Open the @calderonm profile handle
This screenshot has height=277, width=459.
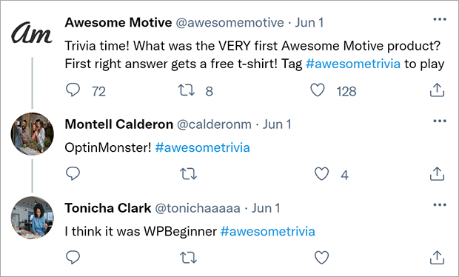click(214, 124)
